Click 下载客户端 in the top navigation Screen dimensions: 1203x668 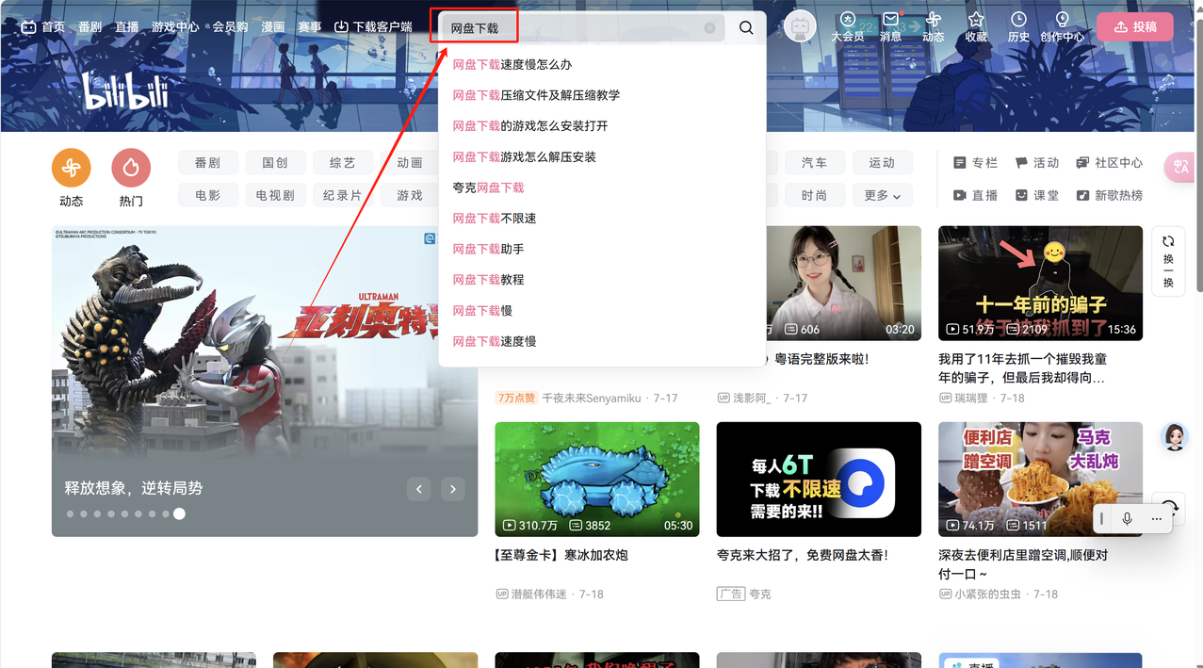tap(373, 27)
